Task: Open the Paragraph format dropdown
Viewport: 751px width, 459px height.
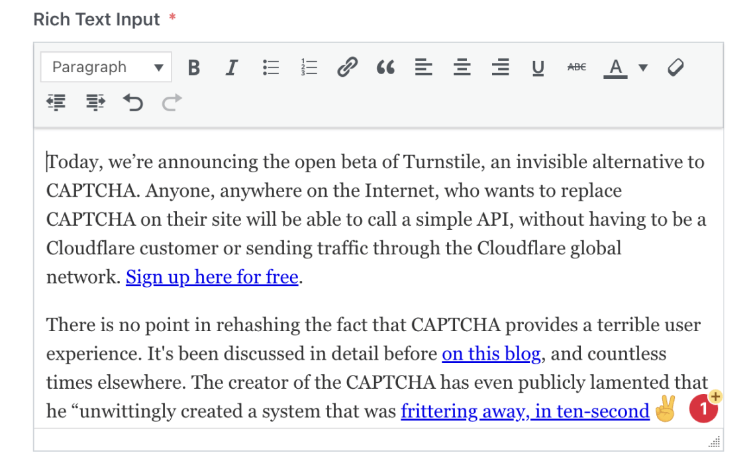Action: pyautogui.click(x=106, y=68)
